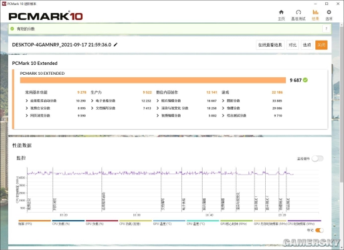Click the pencil icon to rename result
Viewport: 344px width, 250px height.
[x=116, y=45]
